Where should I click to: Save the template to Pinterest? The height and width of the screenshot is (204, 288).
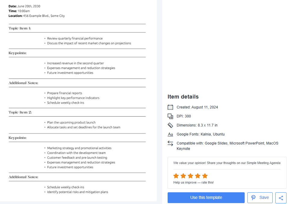pos(260,198)
